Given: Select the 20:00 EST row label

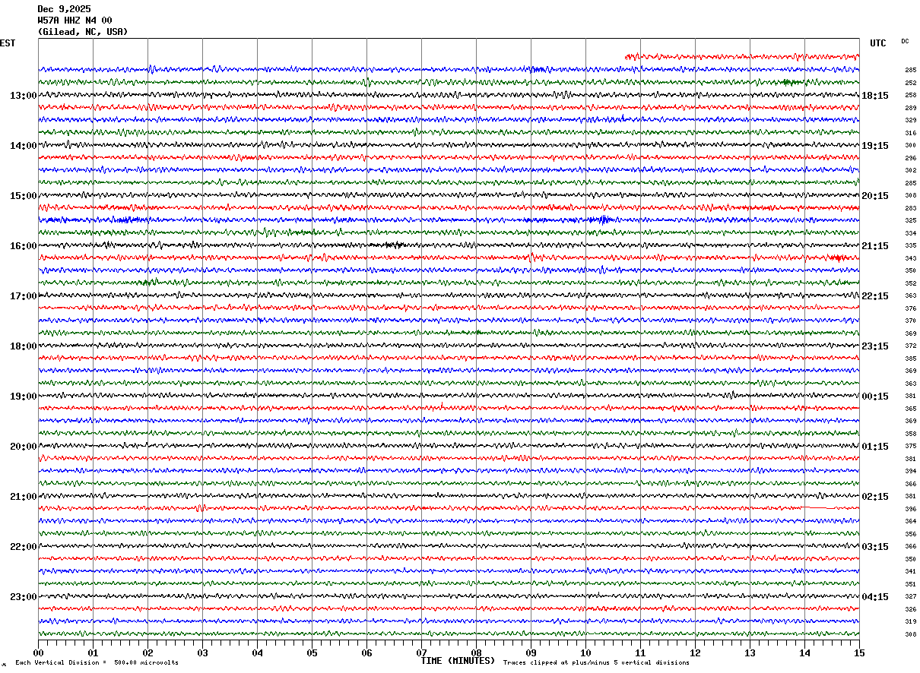Looking at the screenshot, I should (24, 447).
